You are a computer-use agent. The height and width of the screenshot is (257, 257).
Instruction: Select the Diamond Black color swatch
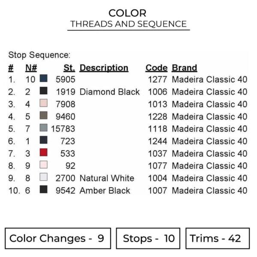[x=43, y=91]
